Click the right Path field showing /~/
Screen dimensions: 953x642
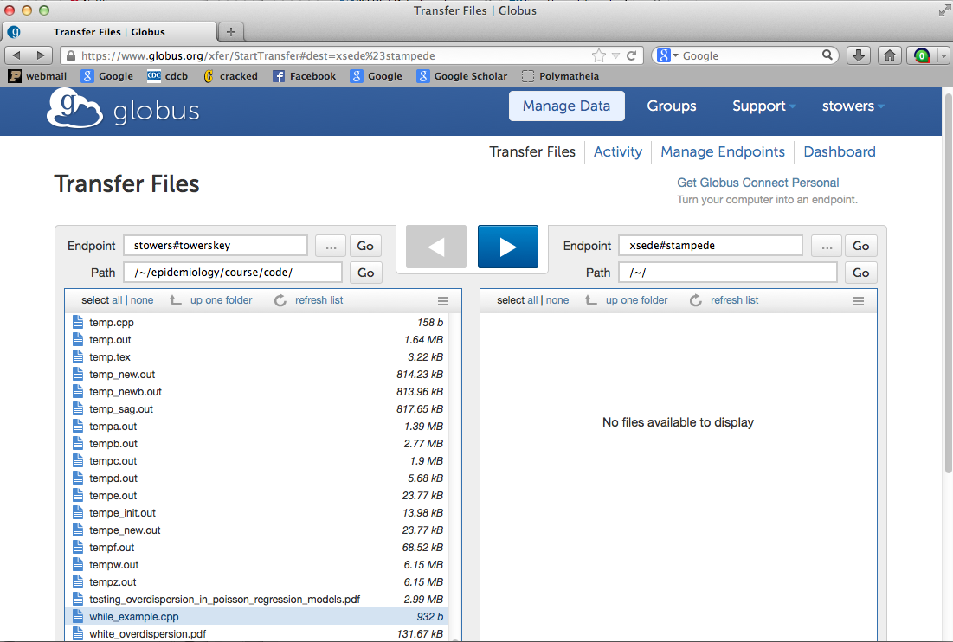(727, 273)
